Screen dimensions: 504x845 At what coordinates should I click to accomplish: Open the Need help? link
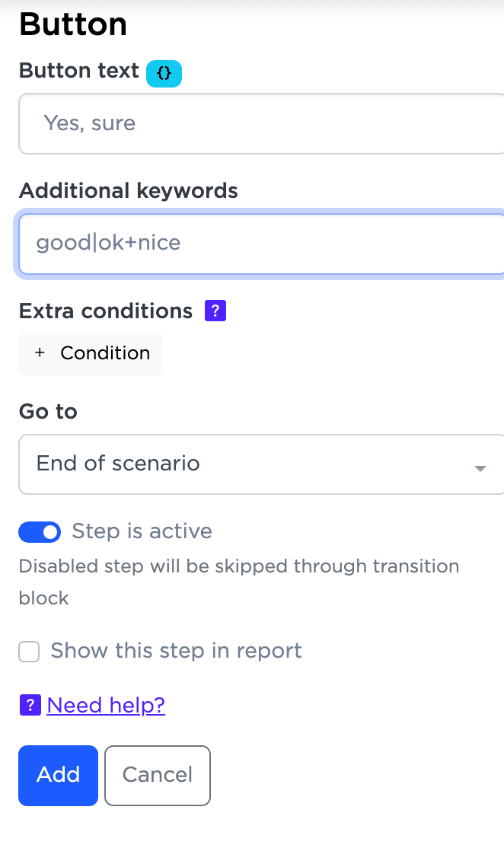[x=106, y=706]
